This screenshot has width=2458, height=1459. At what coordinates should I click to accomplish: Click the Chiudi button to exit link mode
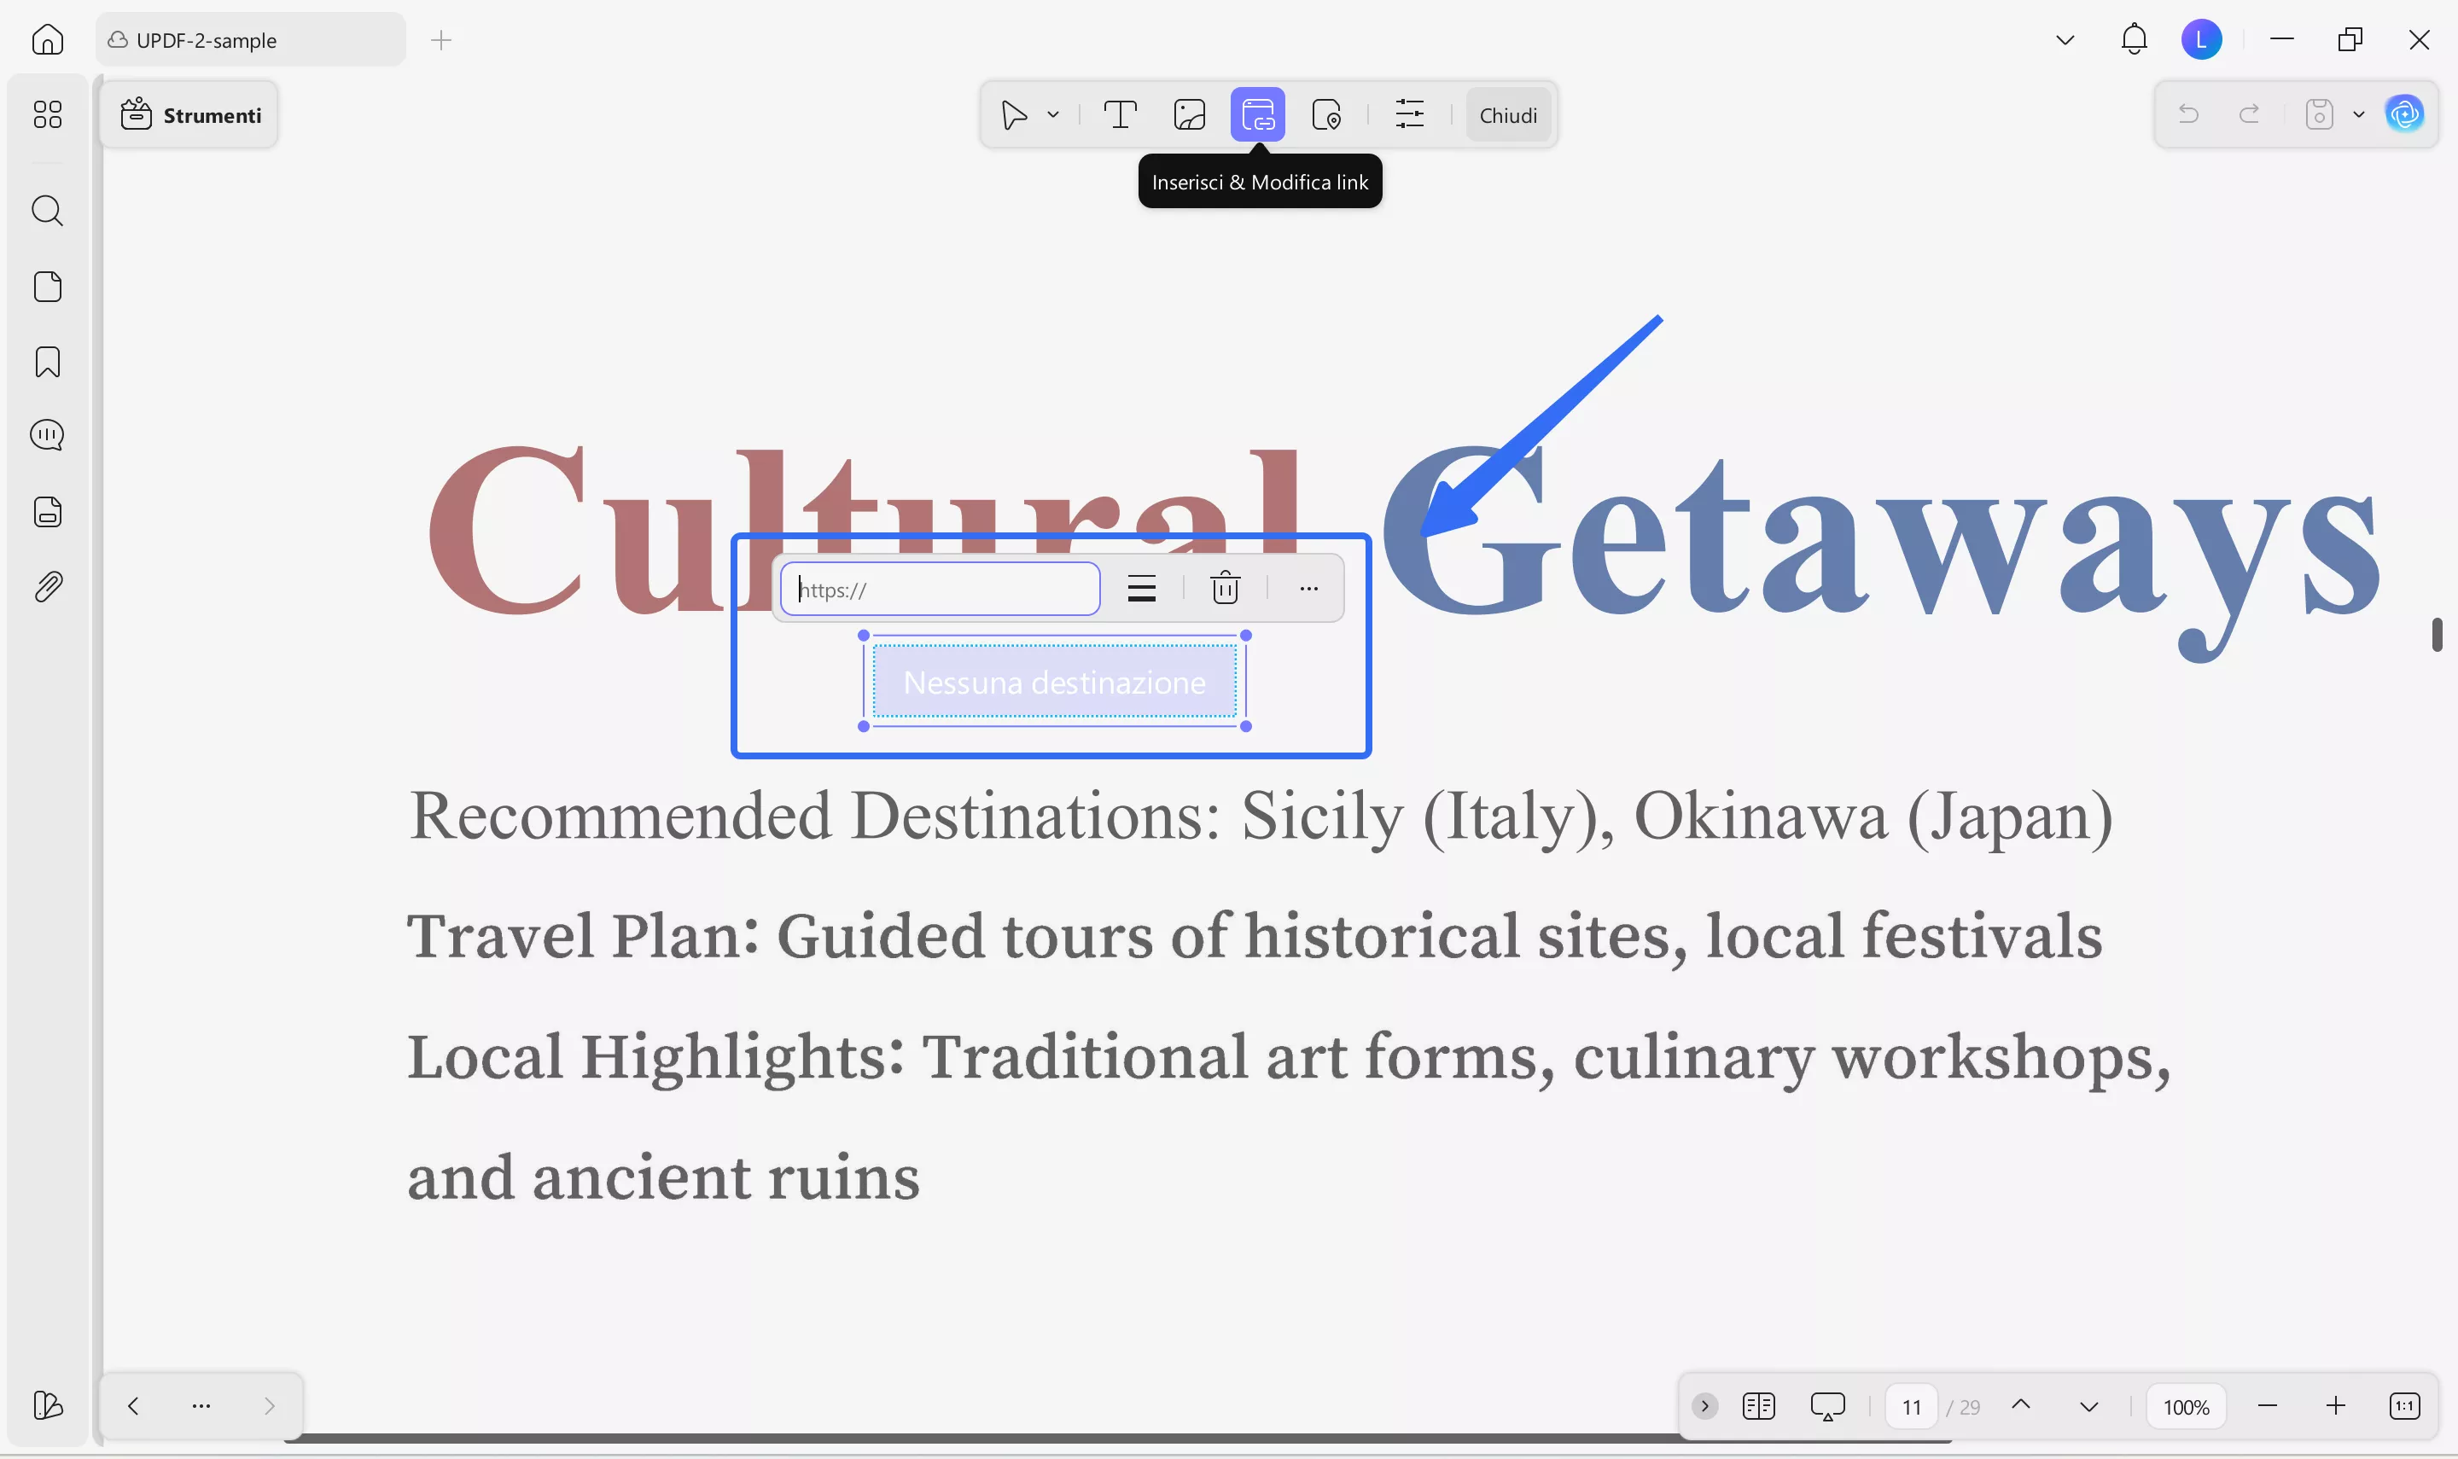coord(1507,114)
